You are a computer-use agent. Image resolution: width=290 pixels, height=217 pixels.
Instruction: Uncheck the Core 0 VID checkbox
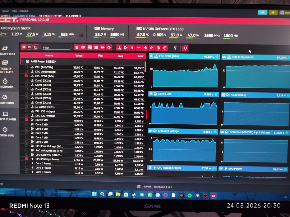click(x=26, y=120)
